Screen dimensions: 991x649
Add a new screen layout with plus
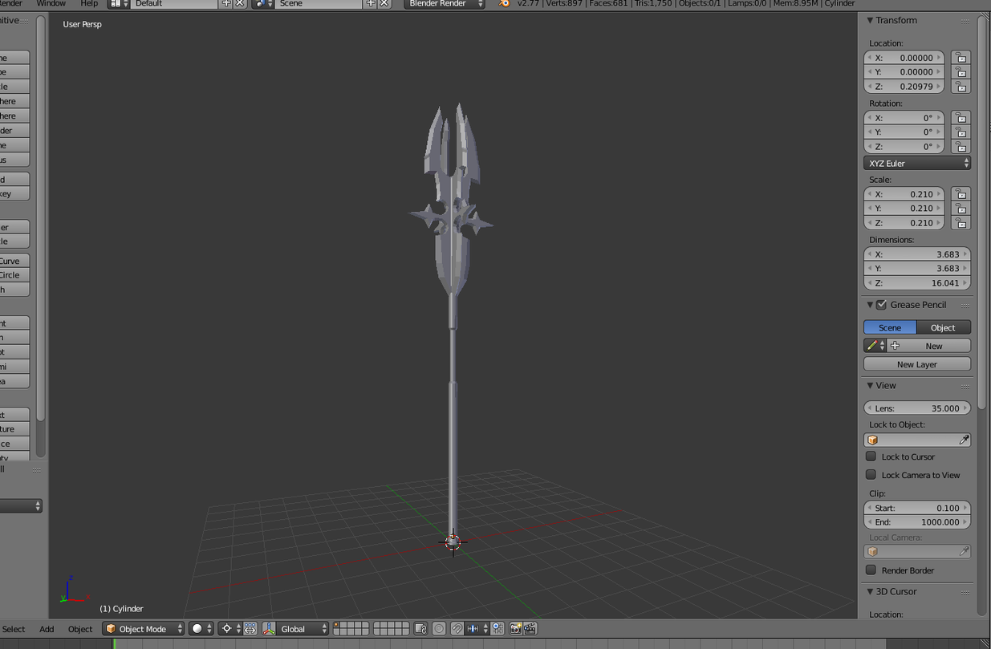pyautogui.click(x=226, y=4)
